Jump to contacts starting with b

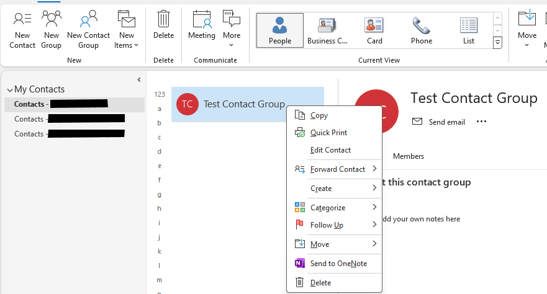[x=160, y=123]
